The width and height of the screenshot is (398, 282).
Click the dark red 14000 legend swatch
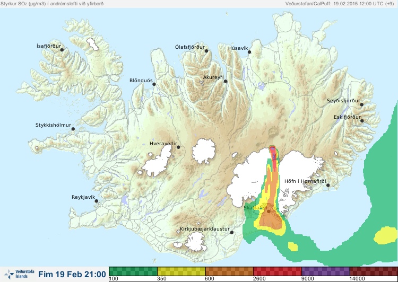click(x=374, y=271)
